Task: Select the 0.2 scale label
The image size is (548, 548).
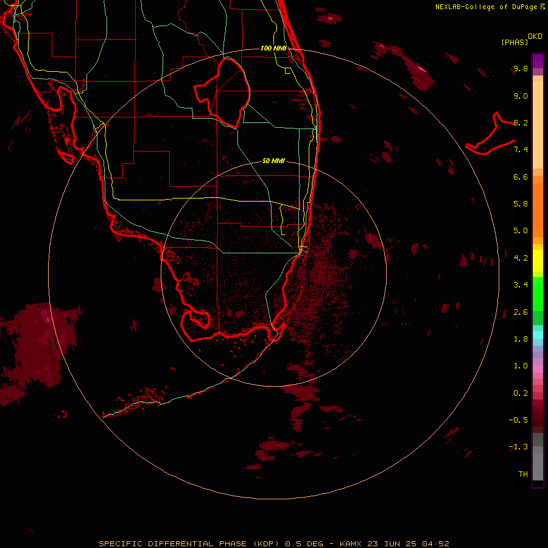Action: [521, 393]
